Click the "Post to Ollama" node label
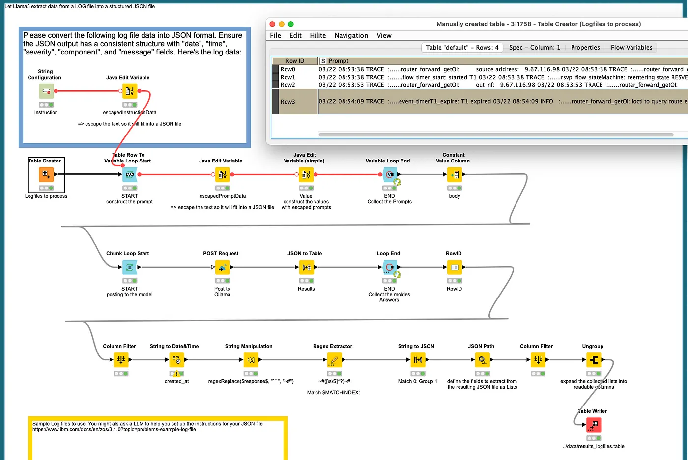Screen dimensions: 688x460 coord(222,292)
